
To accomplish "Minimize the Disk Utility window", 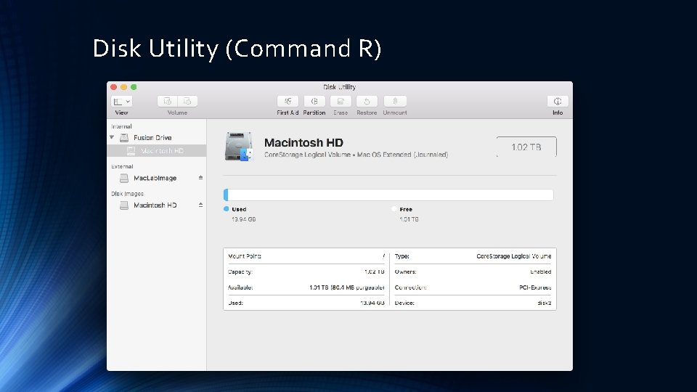I will pos(123,87).
